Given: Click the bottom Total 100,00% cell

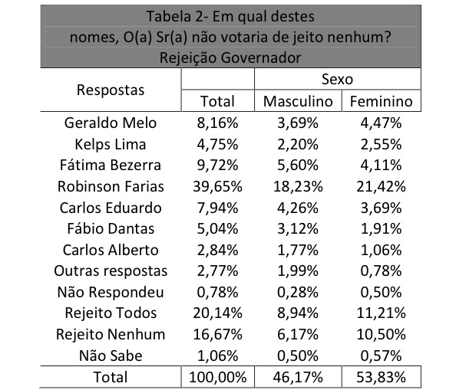Looking at the screenshot, I should coord(217,377).
